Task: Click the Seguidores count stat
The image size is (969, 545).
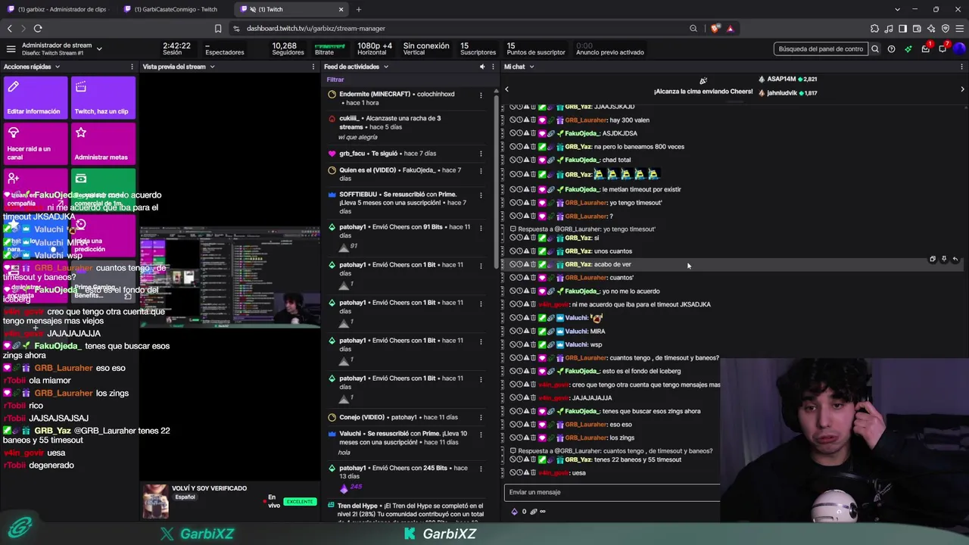Action: click(288, 49)
